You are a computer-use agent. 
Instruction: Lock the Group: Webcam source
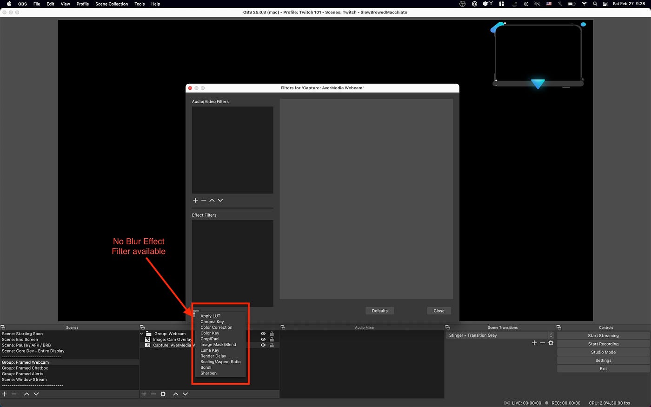[x=271, y=334]
